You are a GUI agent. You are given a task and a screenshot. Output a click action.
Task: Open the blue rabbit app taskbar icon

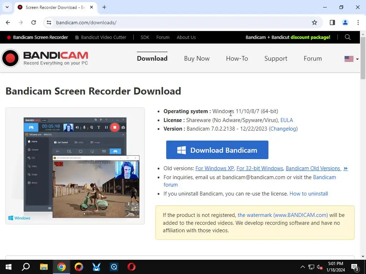tap(97, 267)
